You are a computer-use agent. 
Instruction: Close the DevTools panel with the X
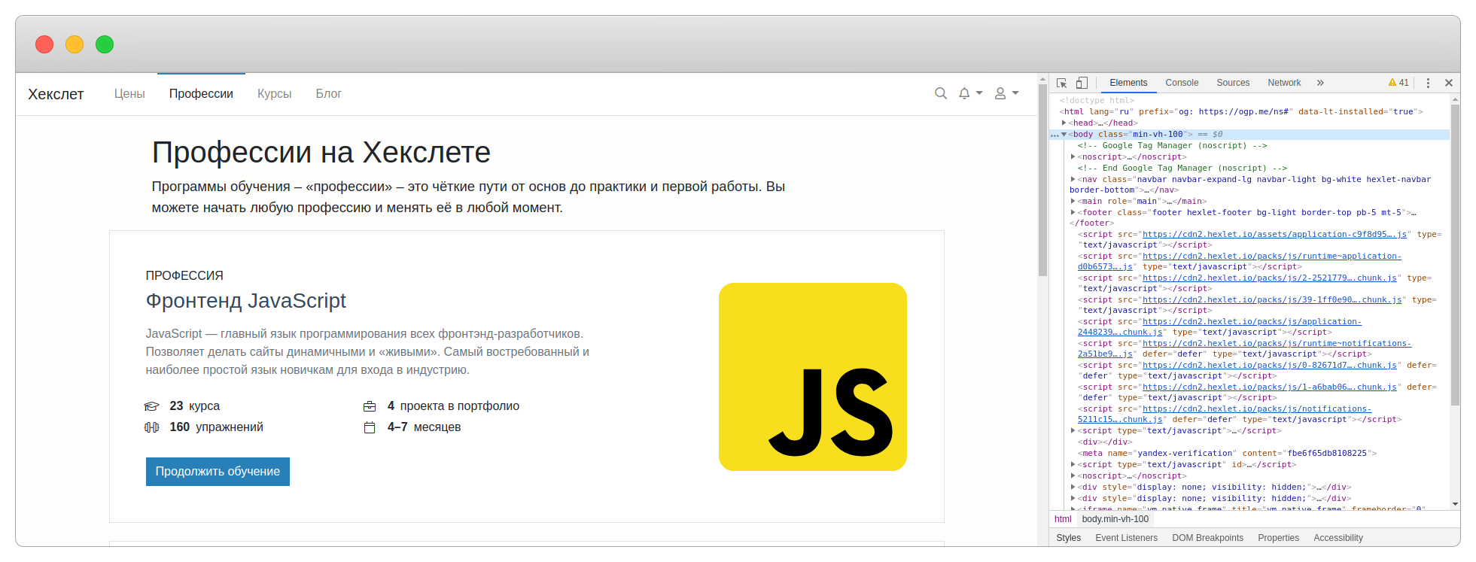[1449, 83]
